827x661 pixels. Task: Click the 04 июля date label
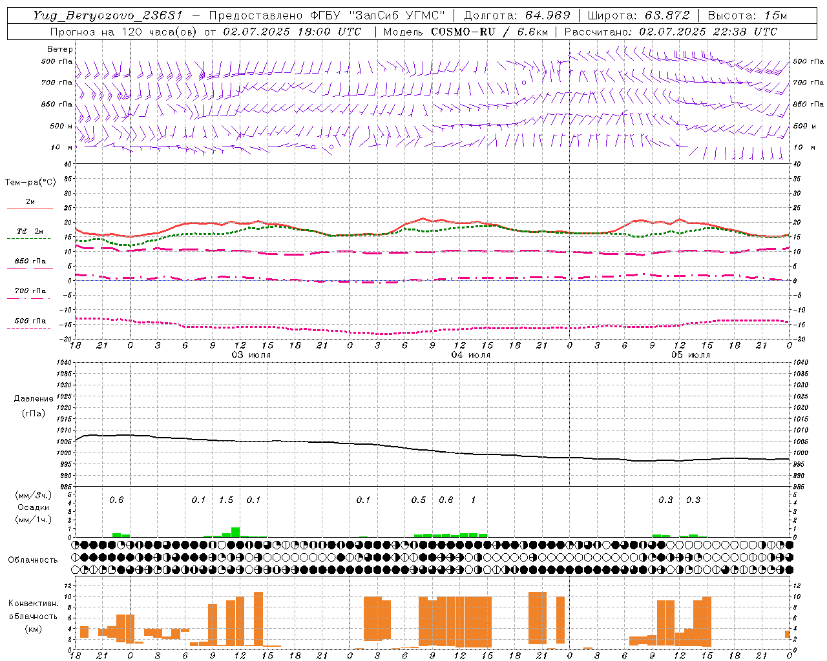pyautogui.click(x=470, y=355)
